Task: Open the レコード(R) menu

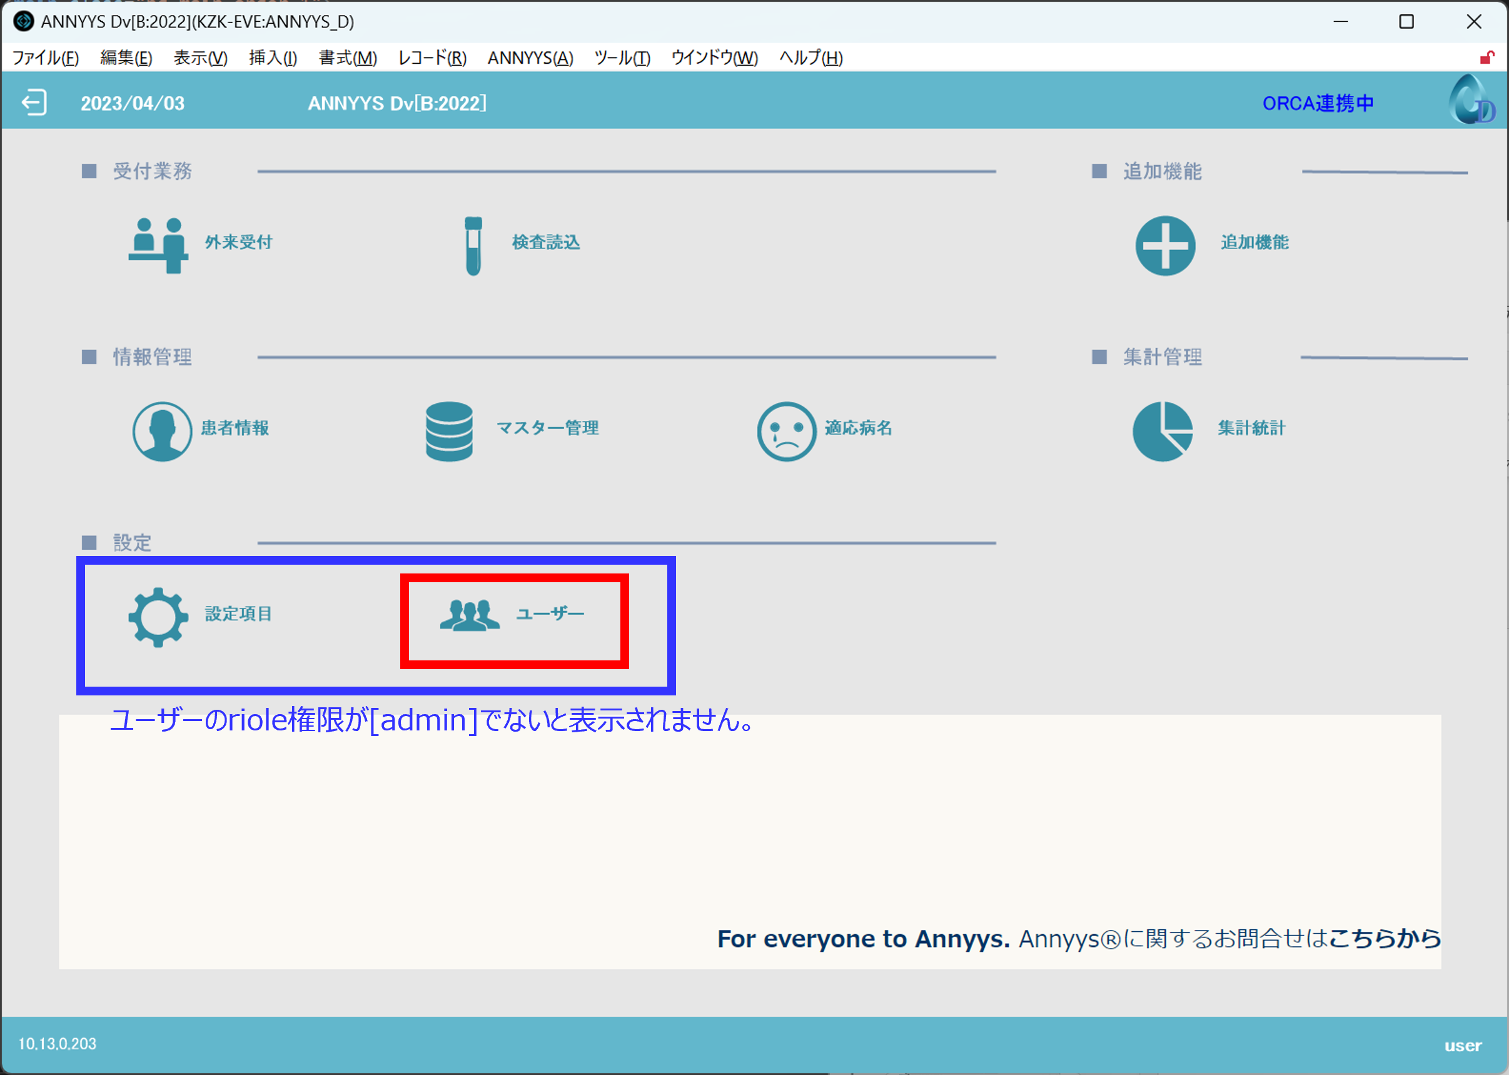Action: [432, 58]
